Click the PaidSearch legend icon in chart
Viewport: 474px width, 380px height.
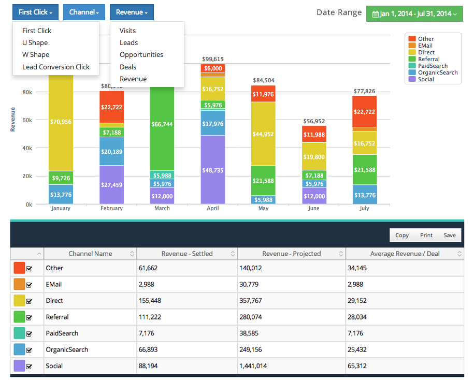pos(412,66)
